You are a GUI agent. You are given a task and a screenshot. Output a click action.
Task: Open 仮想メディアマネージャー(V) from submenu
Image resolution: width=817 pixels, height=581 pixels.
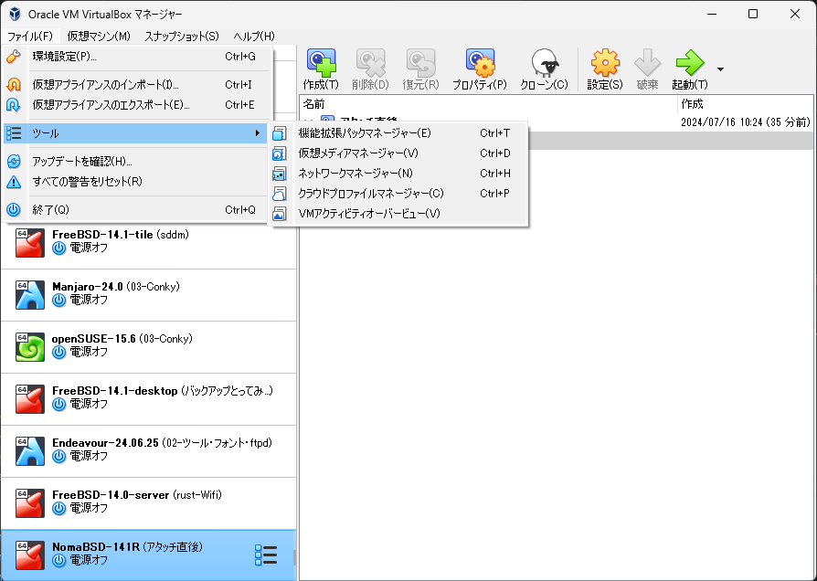click(398, 153)
